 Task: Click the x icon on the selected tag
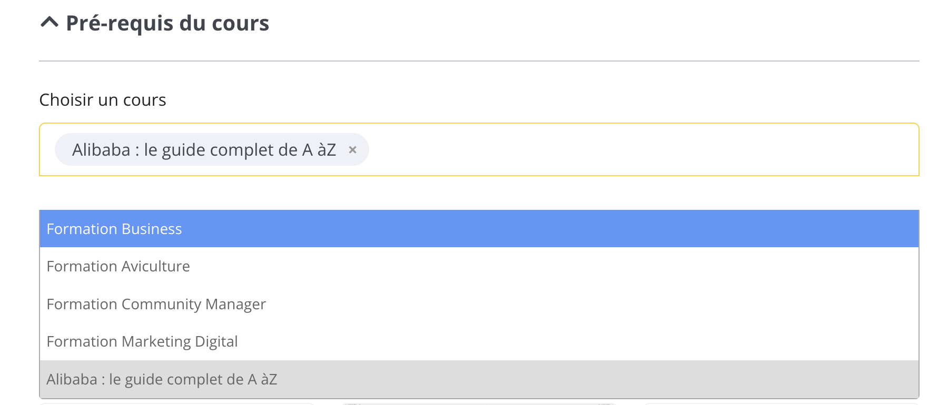coord(353,150)
